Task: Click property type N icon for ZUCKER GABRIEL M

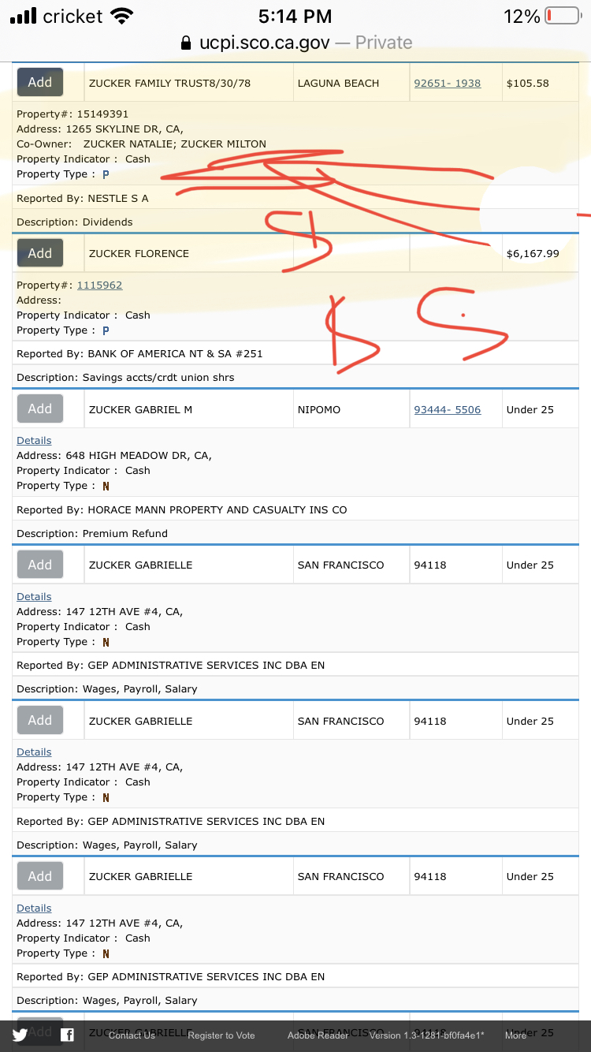Action: (106, 486)
